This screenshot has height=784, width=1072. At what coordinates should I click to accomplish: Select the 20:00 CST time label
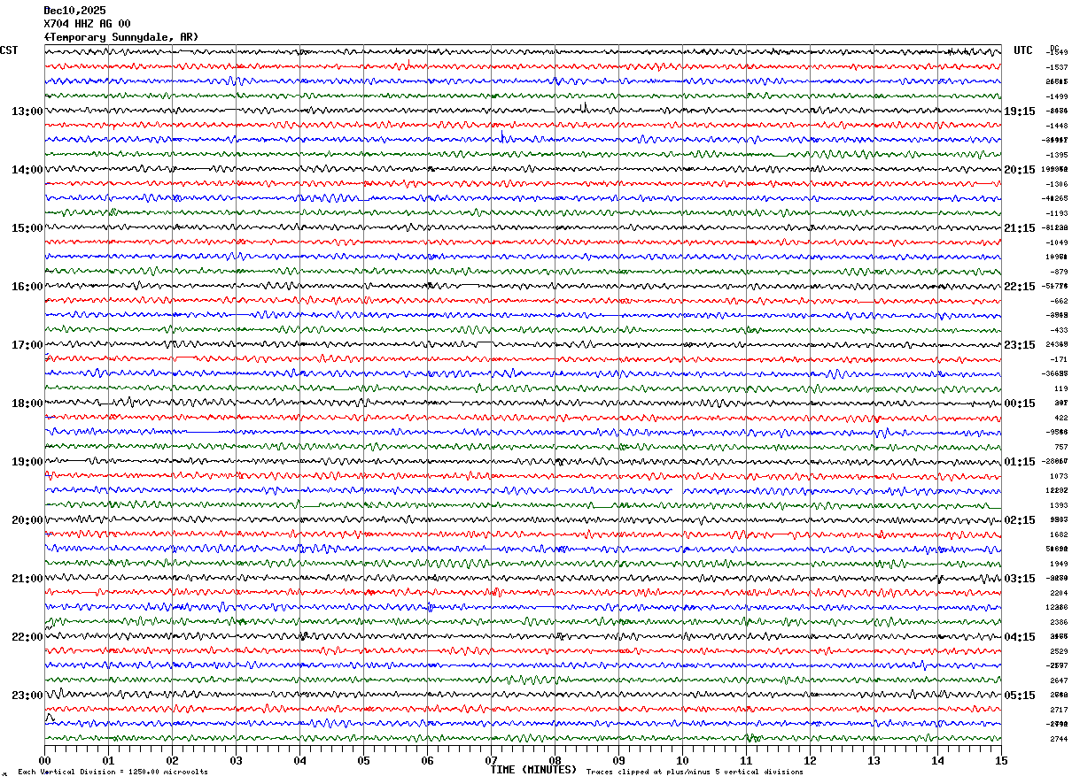pos(27,520)
